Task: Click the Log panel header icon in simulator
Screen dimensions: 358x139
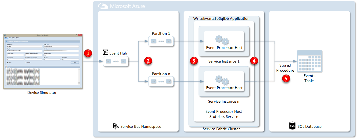Action: click(x=6, y=67)
